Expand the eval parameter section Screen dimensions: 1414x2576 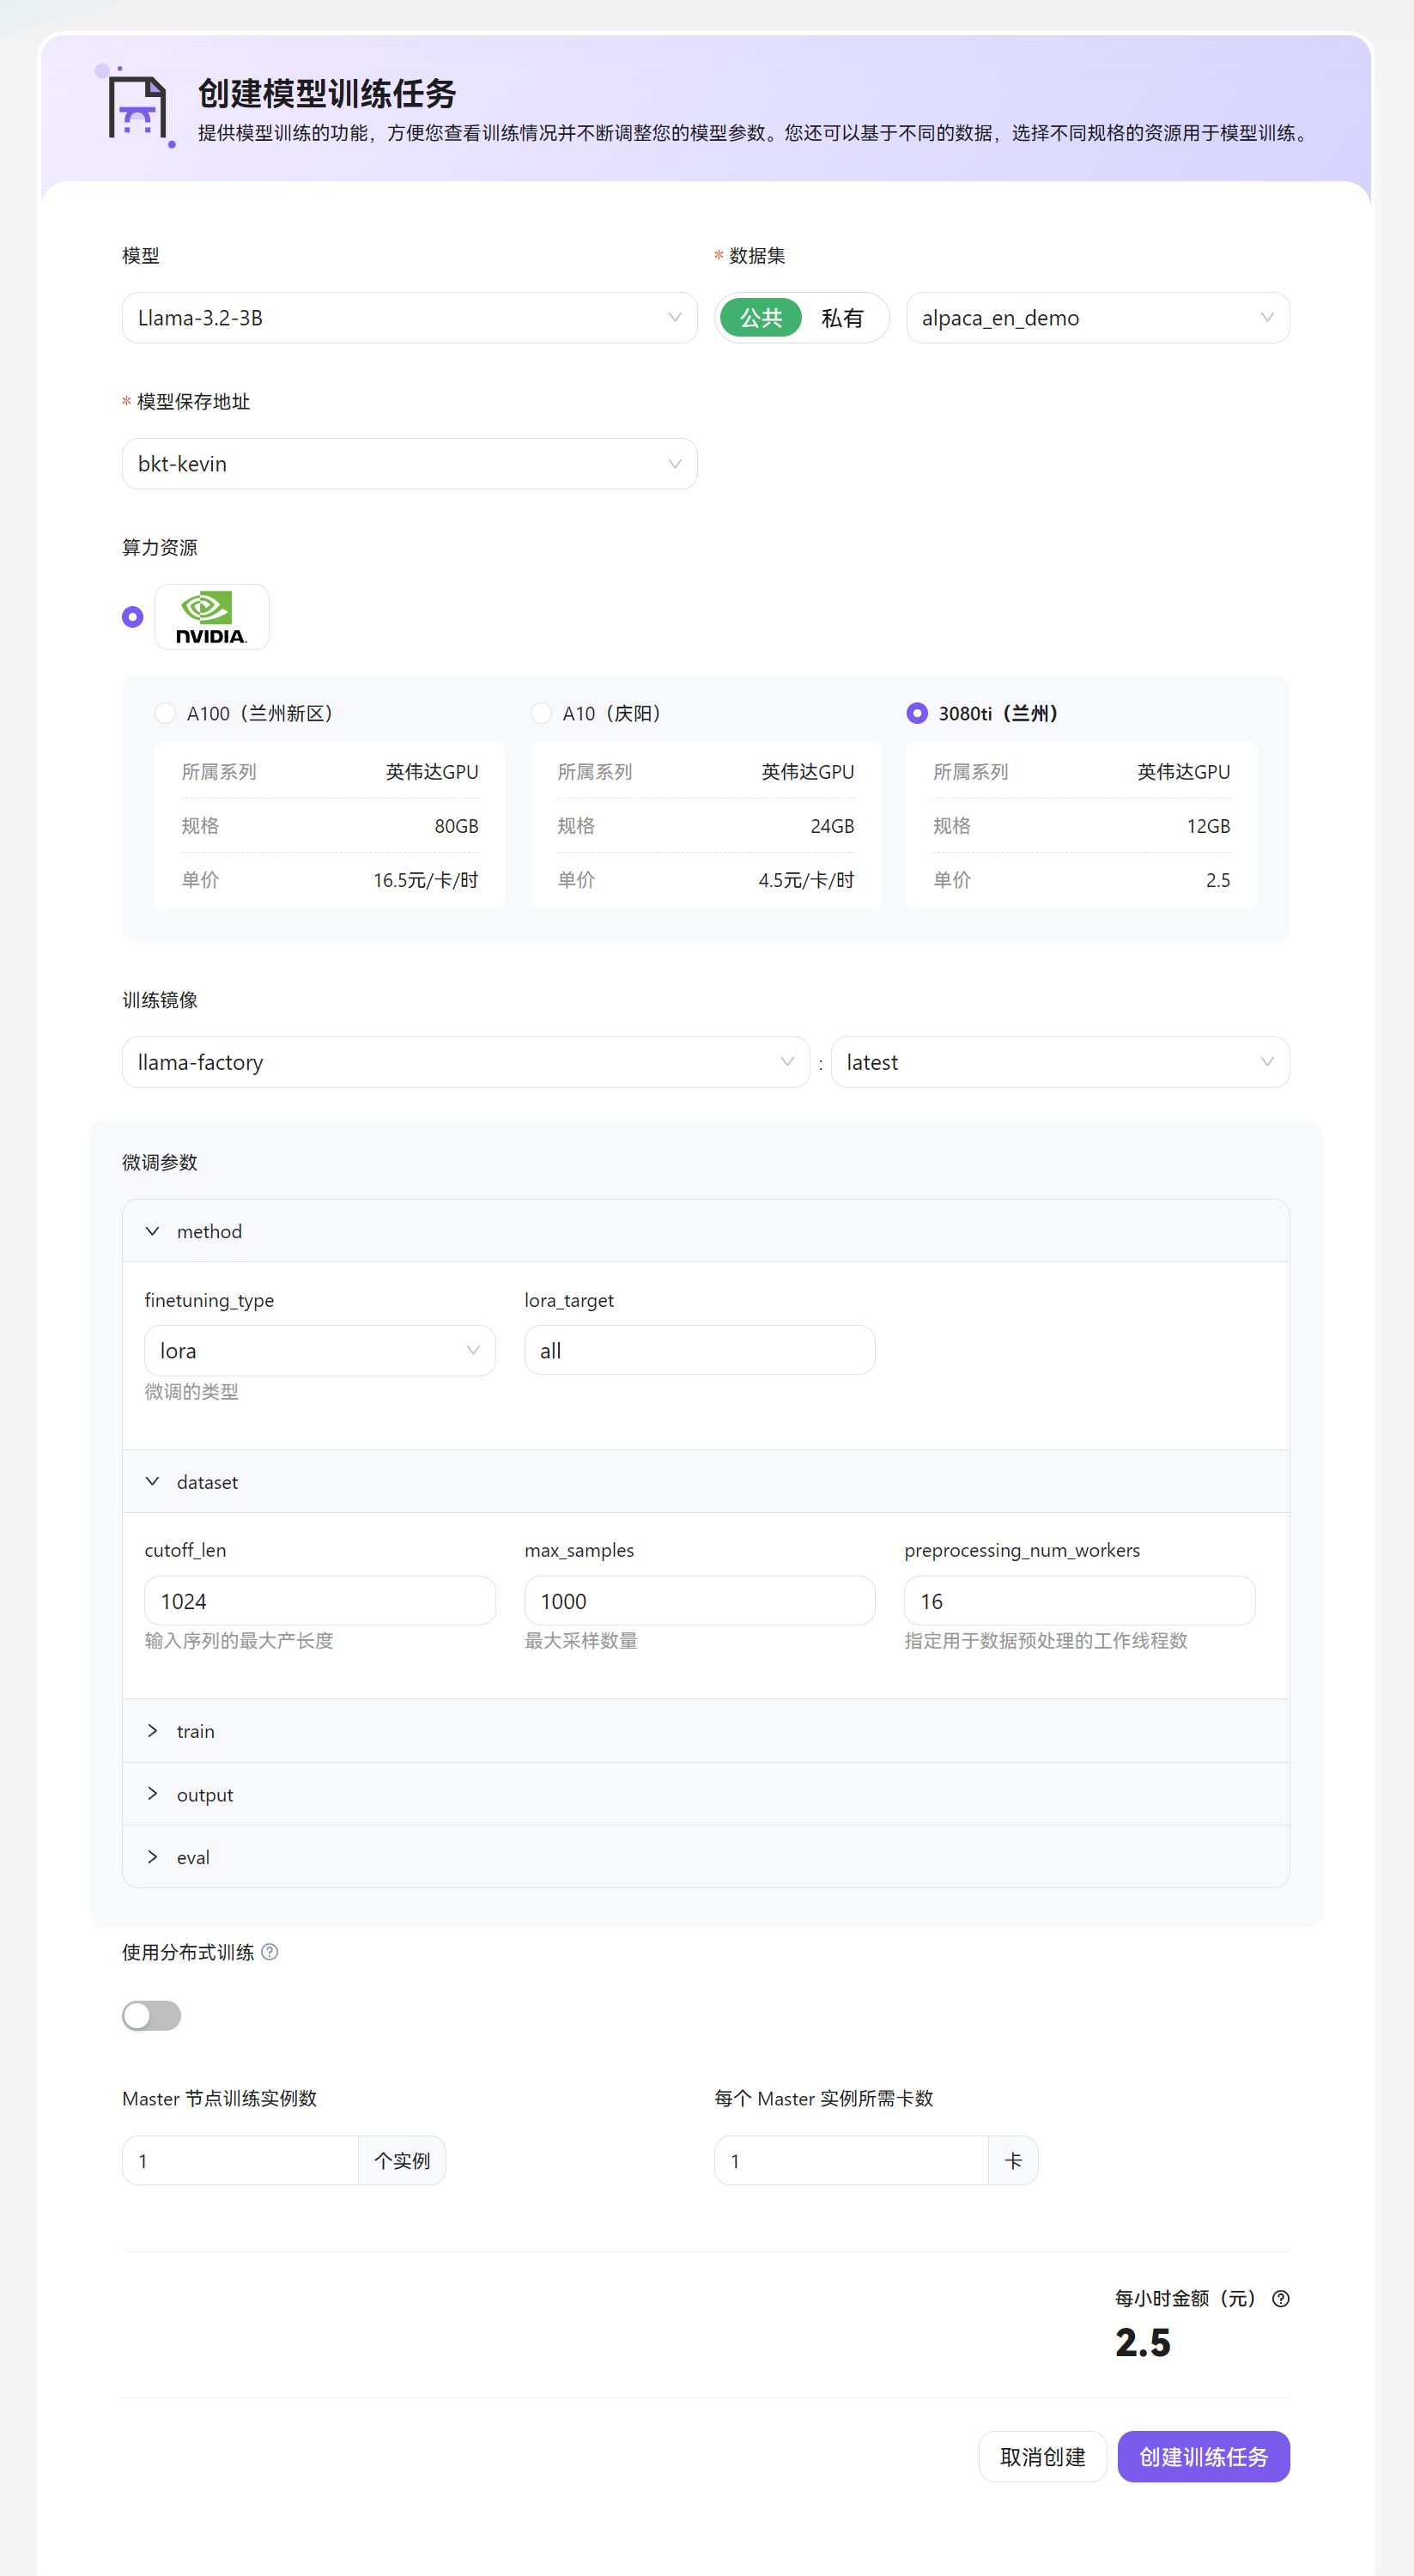[x=706, y=1857]
